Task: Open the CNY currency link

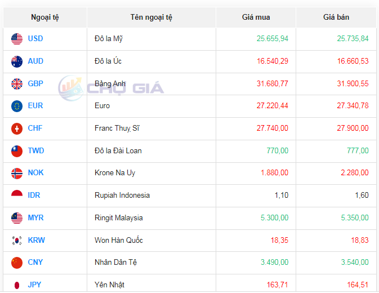Action: [35, 263]
